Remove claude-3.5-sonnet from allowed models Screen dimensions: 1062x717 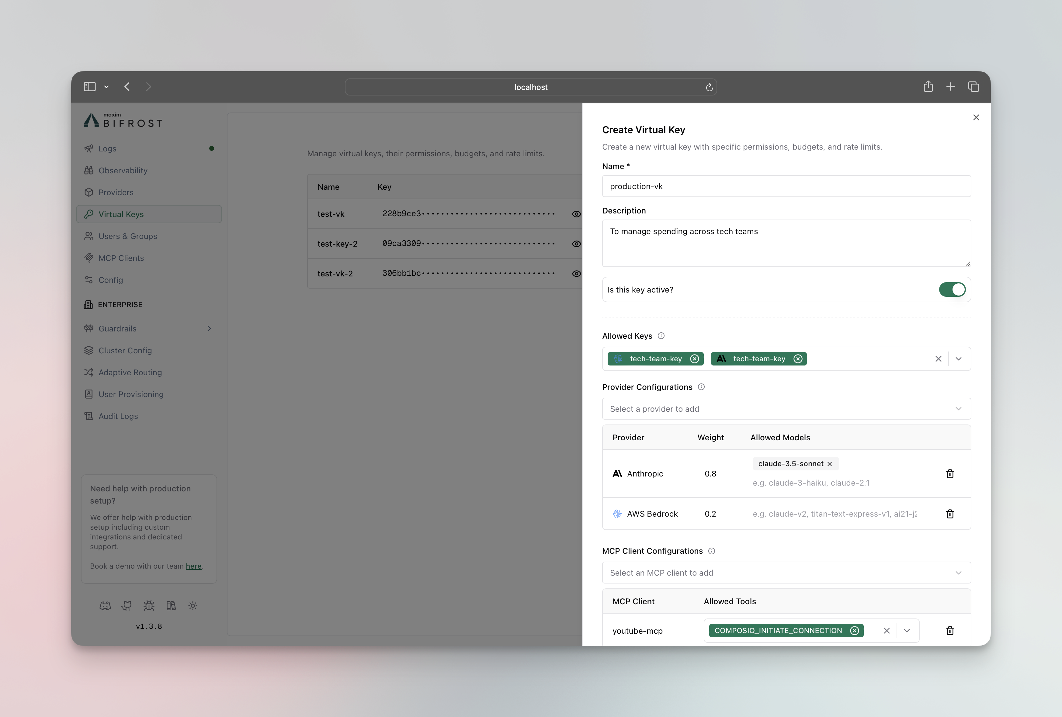click(830, 463)
